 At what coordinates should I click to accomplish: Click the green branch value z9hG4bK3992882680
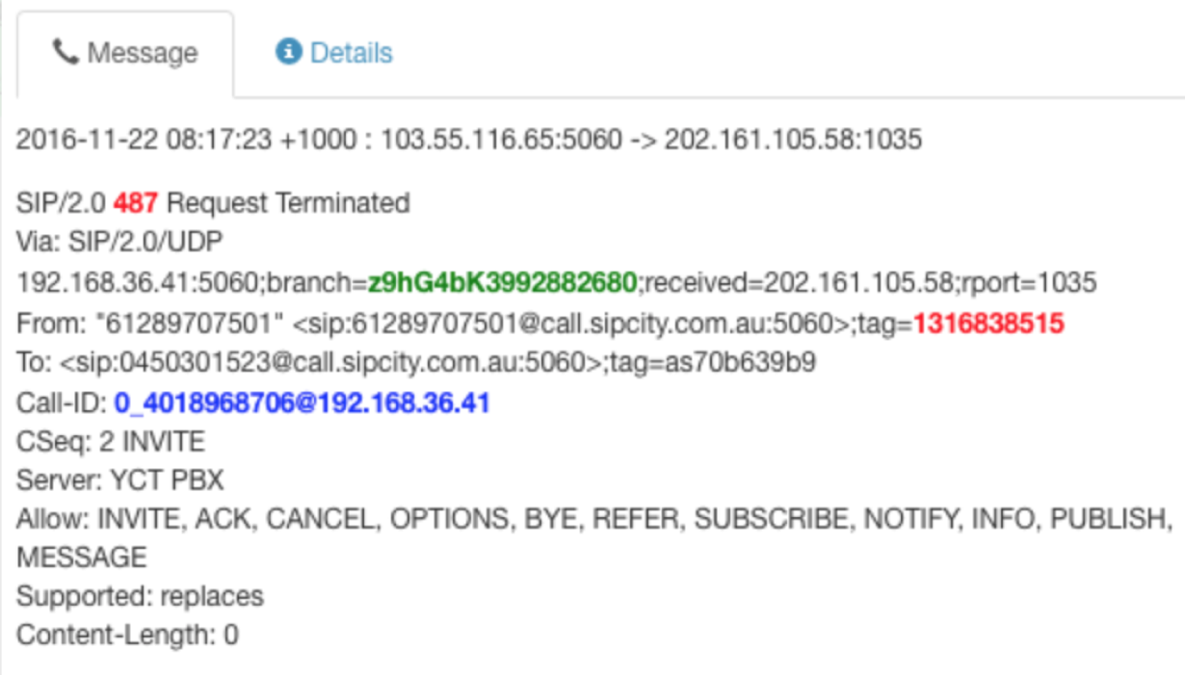[502, 283]
